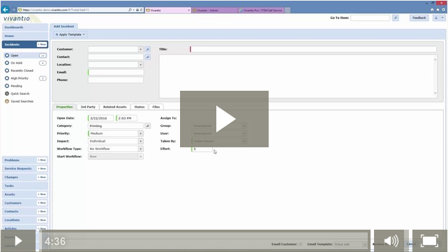
Task: Mute the video using the speaker icon
Action: (391, 241)
